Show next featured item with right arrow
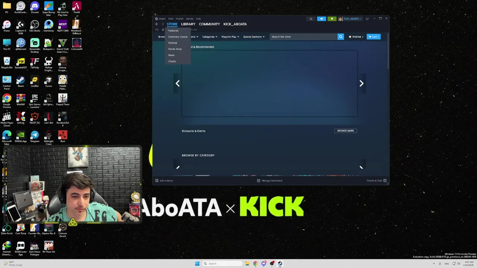The height and width of the screenshot is (268, 477). click(361, 83)
